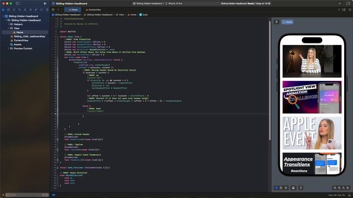Image resolution: width=353 pixels, height=198 pixels.
Task: Open the Library with plus button
Action: coord(340,3)
